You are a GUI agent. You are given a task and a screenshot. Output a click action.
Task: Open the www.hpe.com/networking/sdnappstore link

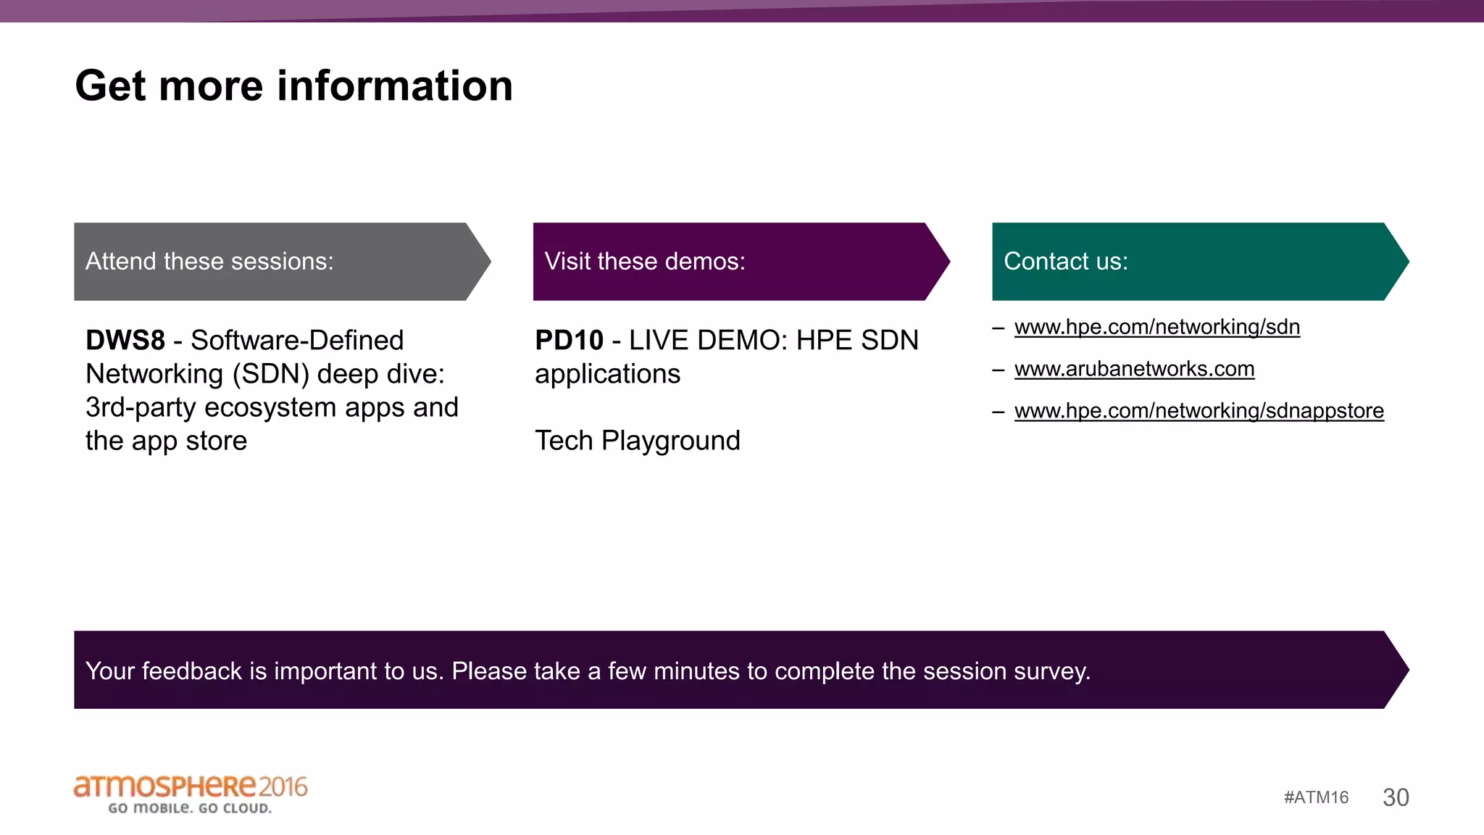[1199, 411]
